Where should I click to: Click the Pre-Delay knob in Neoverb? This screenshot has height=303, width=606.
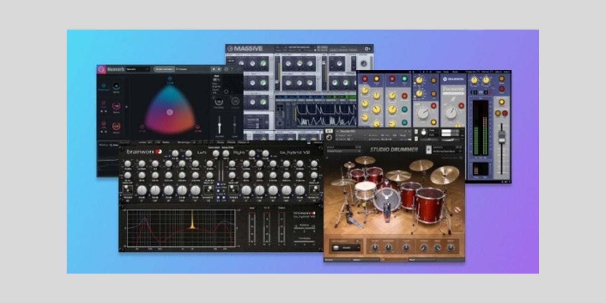(x=219, y=102)
